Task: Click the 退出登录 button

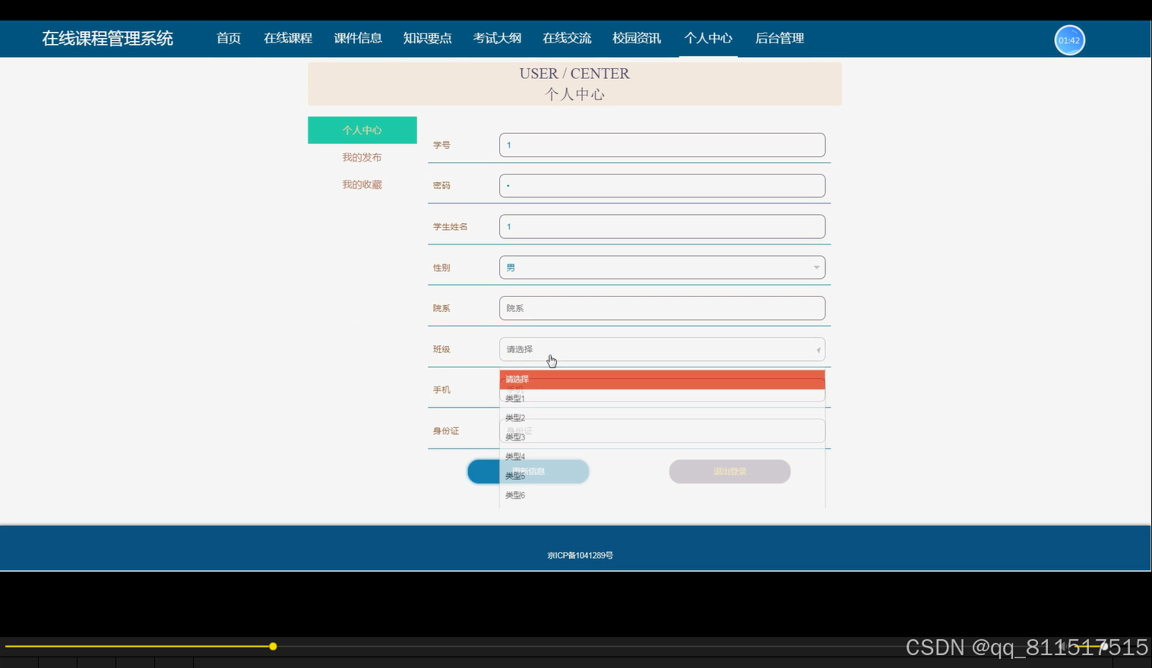Action: click(x=729, y=471)
